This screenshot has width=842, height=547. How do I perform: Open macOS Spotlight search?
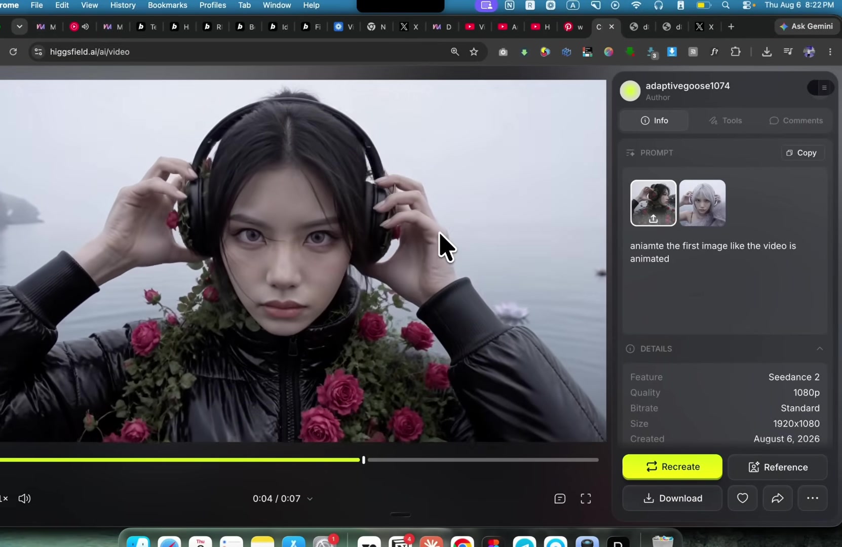click(x=725, y=5)
